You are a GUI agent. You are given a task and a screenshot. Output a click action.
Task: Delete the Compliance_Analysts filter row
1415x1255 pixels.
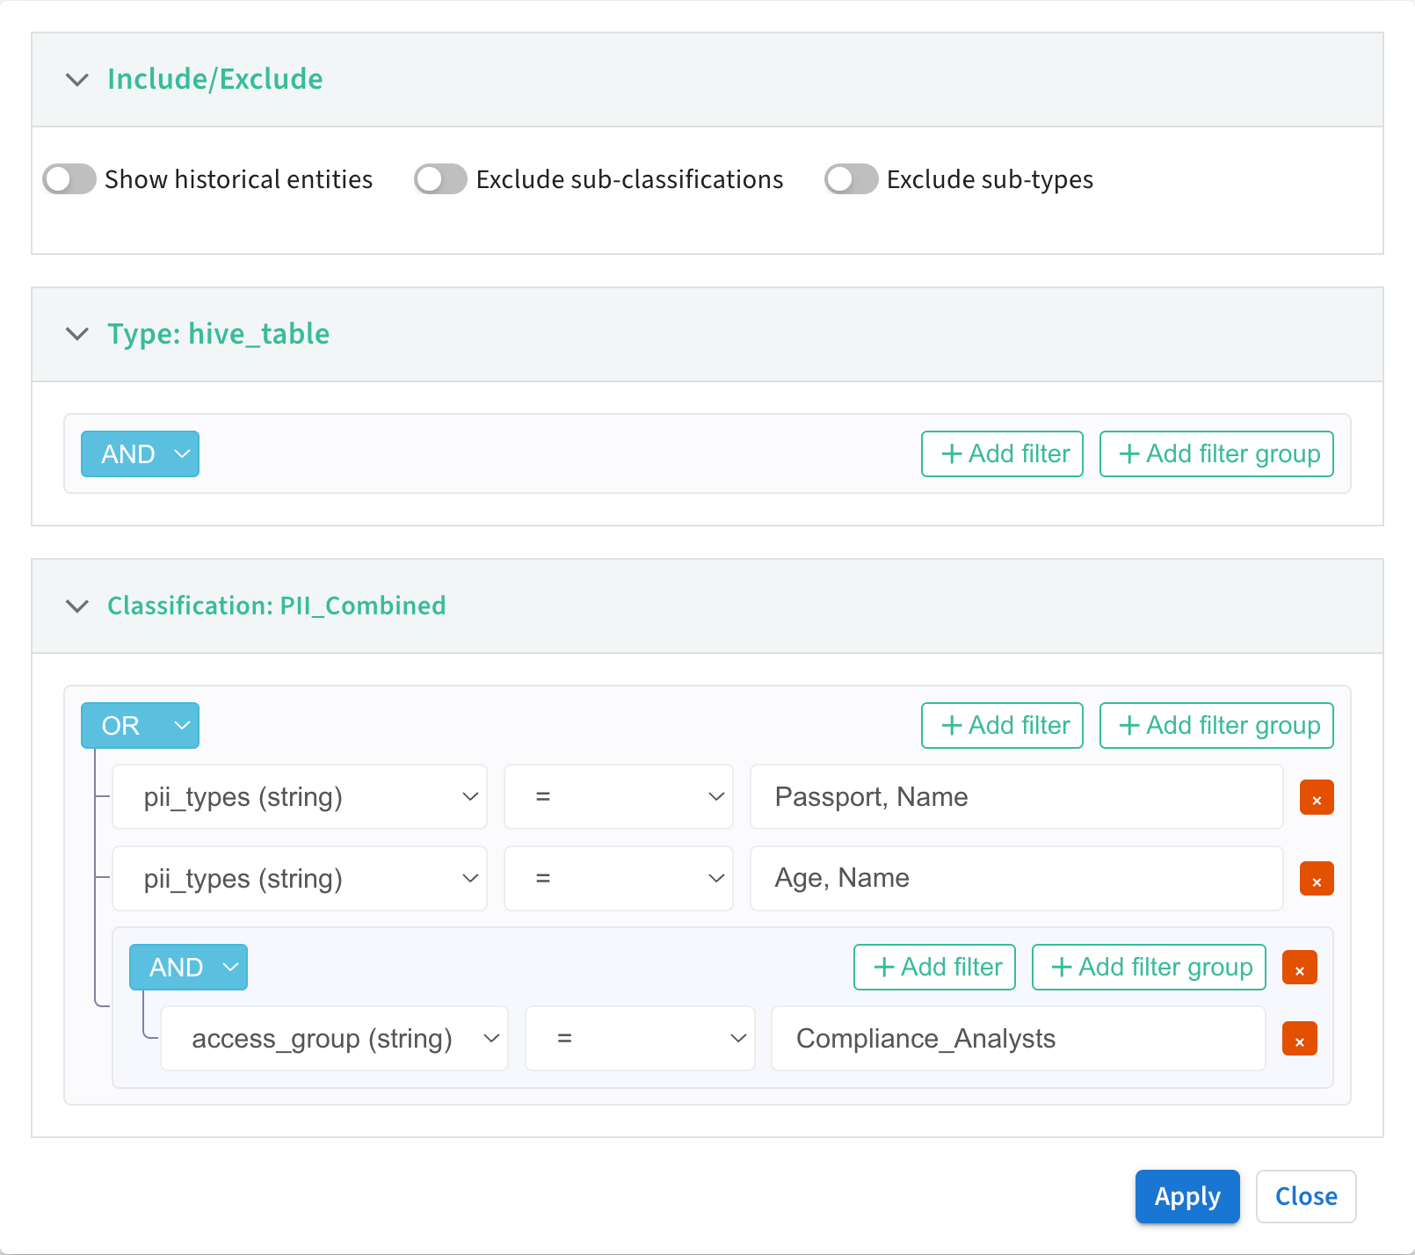pyautogui.click(x=1299, y=1039)
